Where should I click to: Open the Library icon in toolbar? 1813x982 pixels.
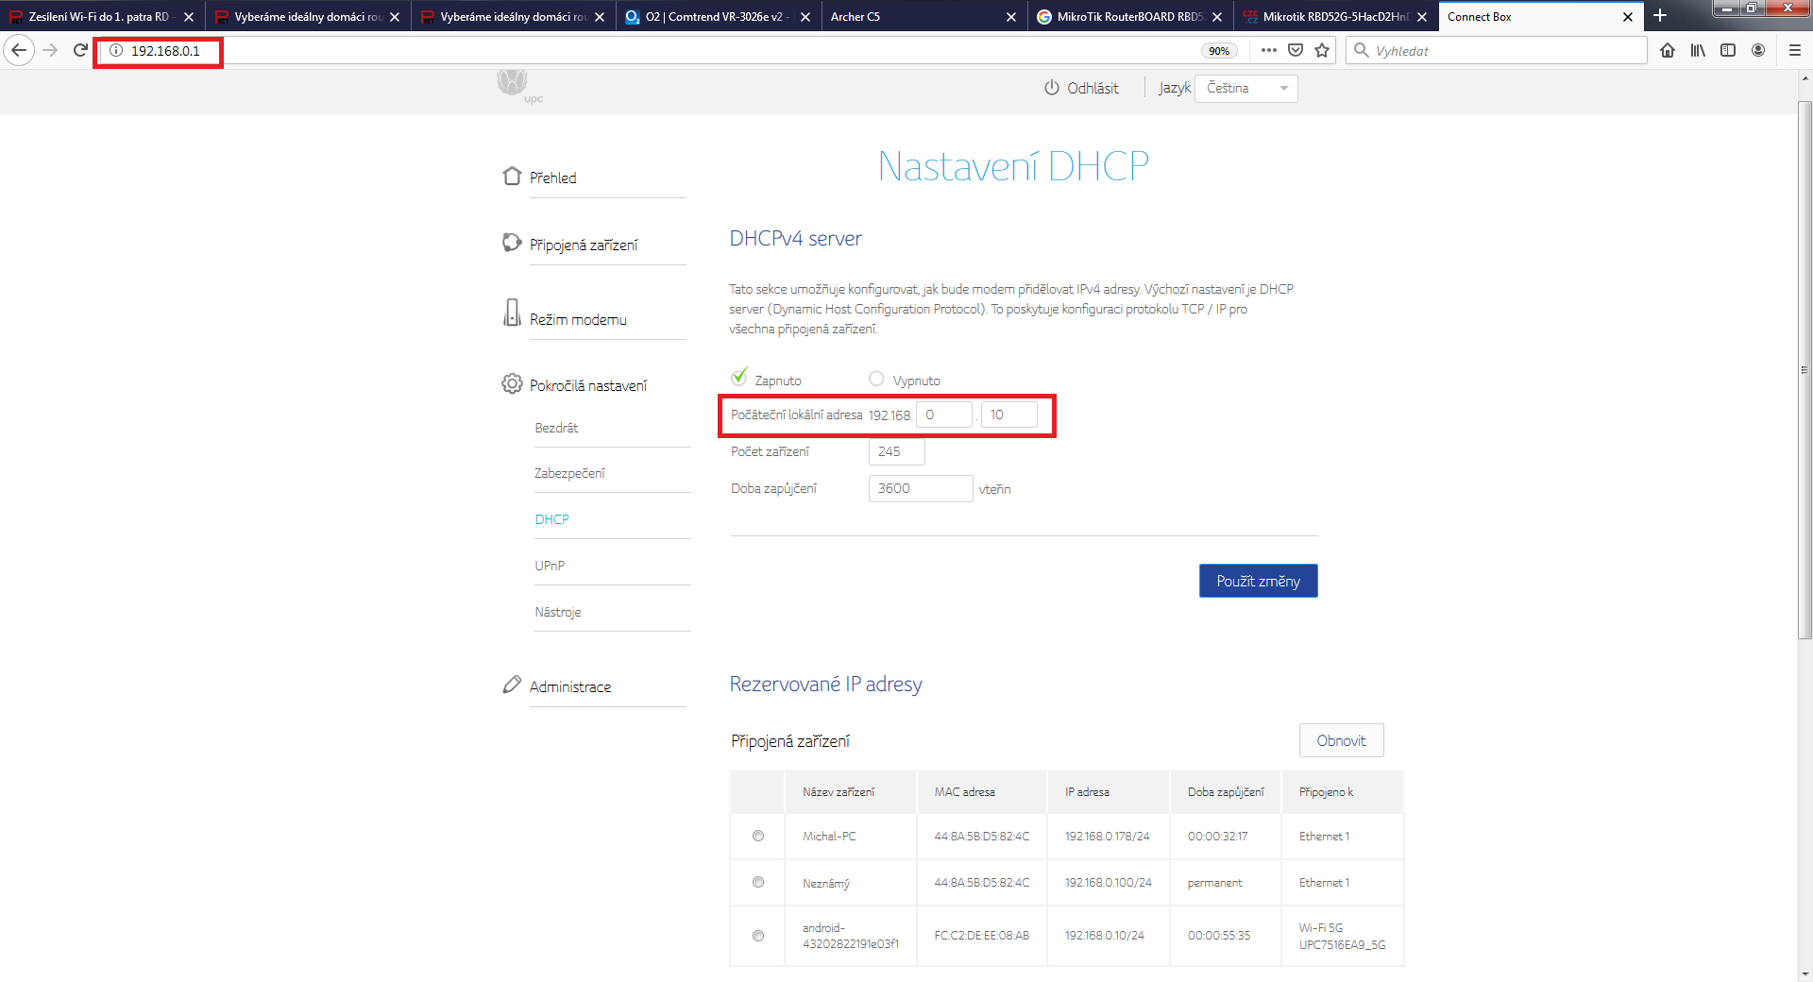tap(1698, 50)
